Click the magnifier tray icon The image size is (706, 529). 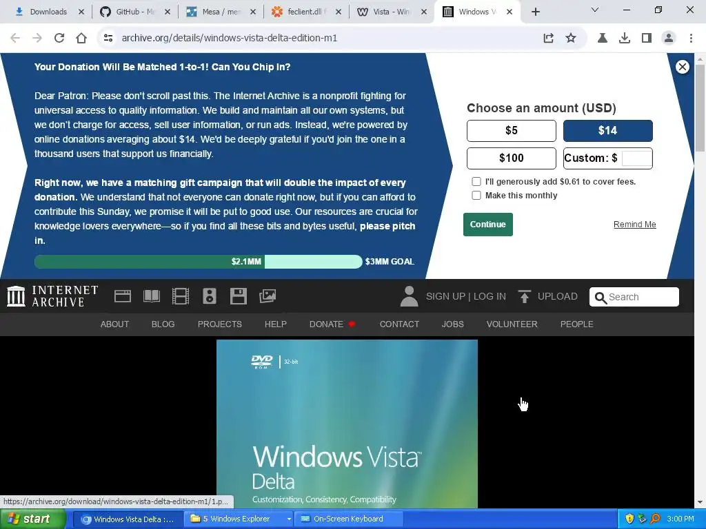pyautogui.click(x=655, y=519)
